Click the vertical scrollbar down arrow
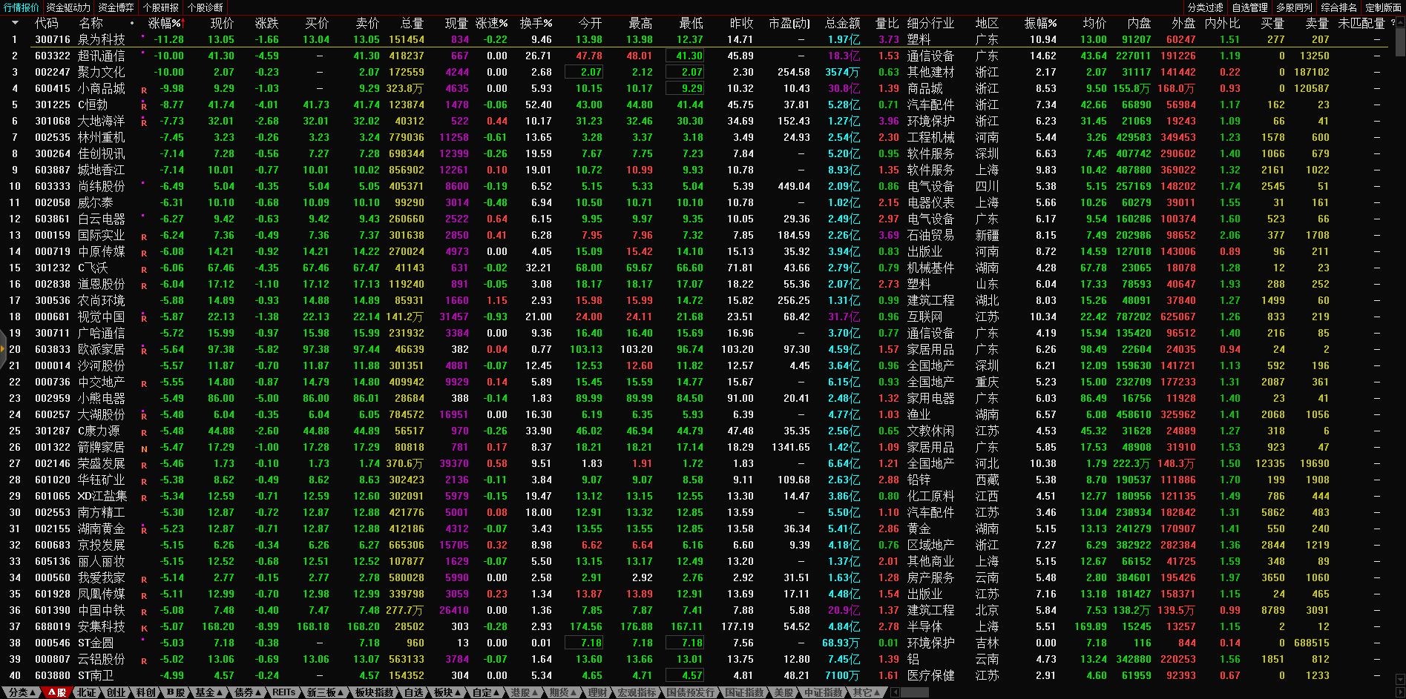The width and height of the screenshot is (1406, 699). 1400,679
